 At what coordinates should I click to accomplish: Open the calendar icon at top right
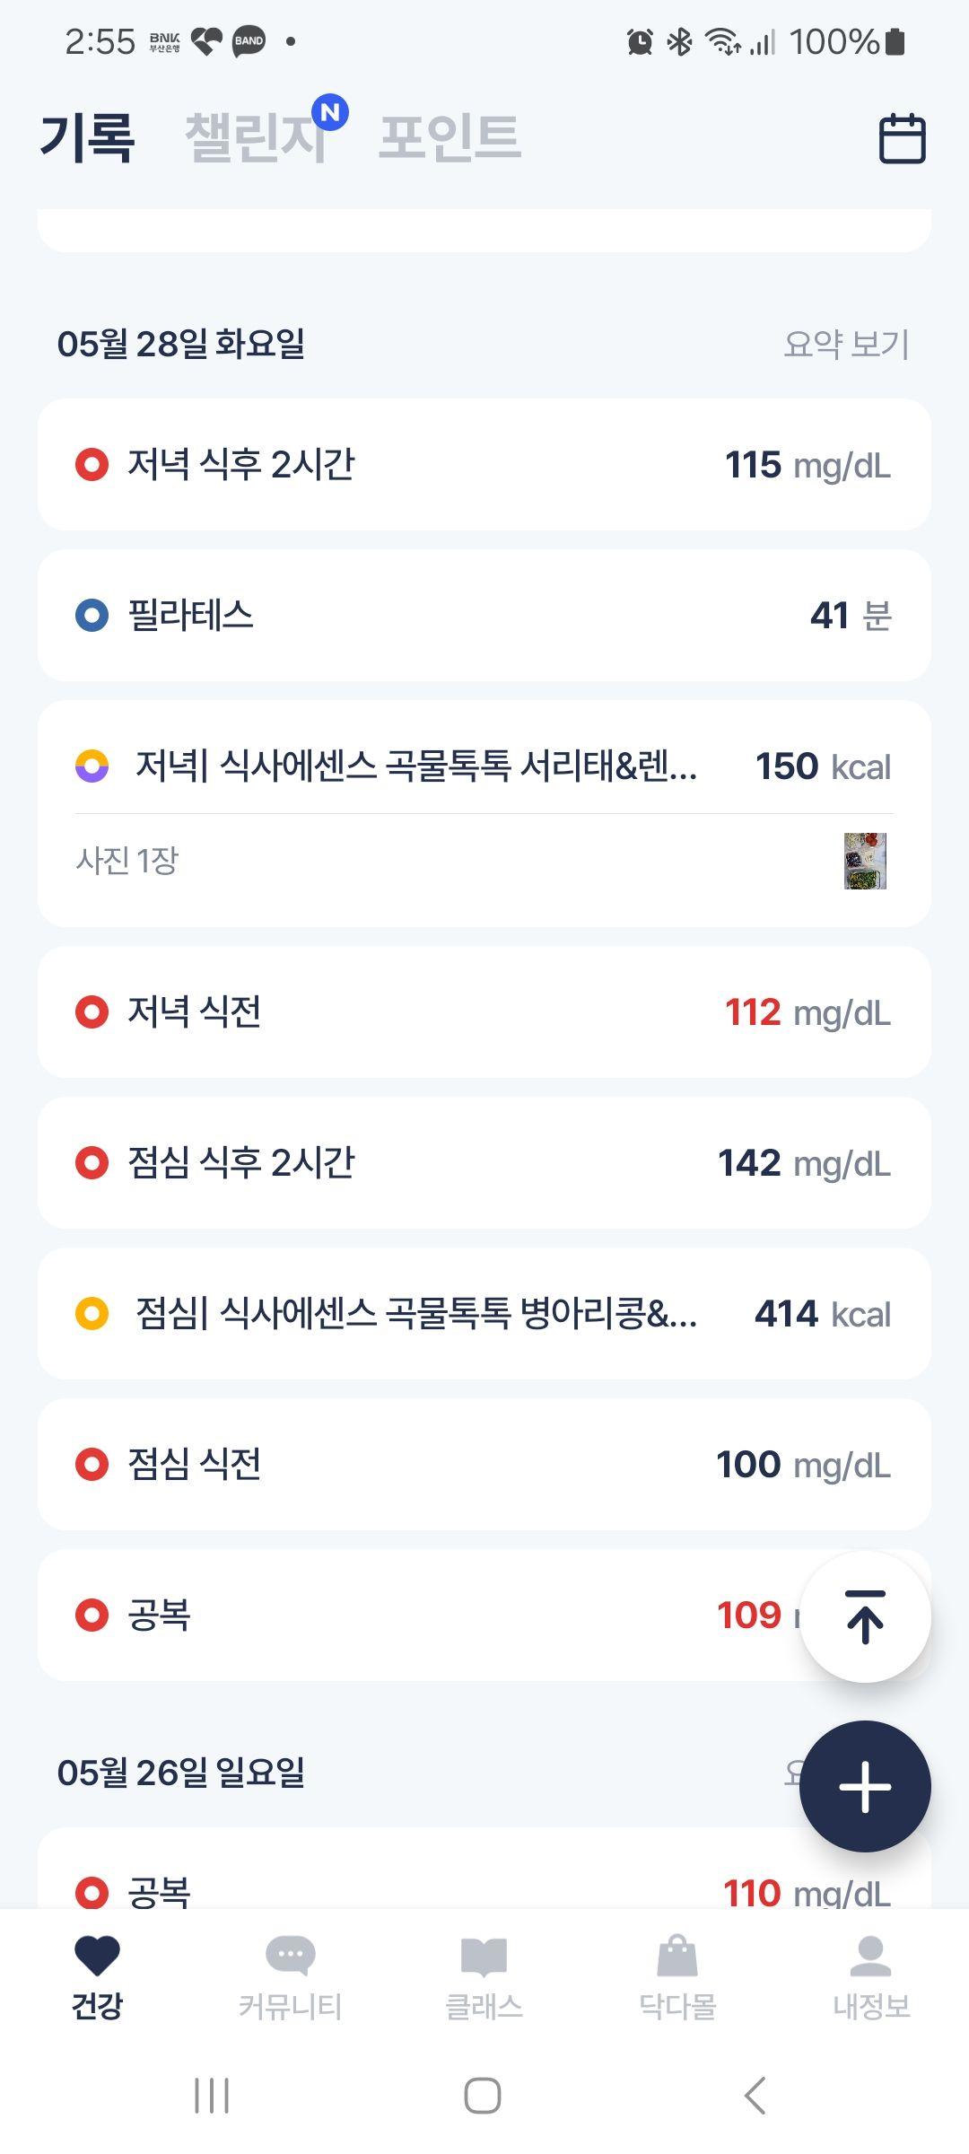point(902,138)
